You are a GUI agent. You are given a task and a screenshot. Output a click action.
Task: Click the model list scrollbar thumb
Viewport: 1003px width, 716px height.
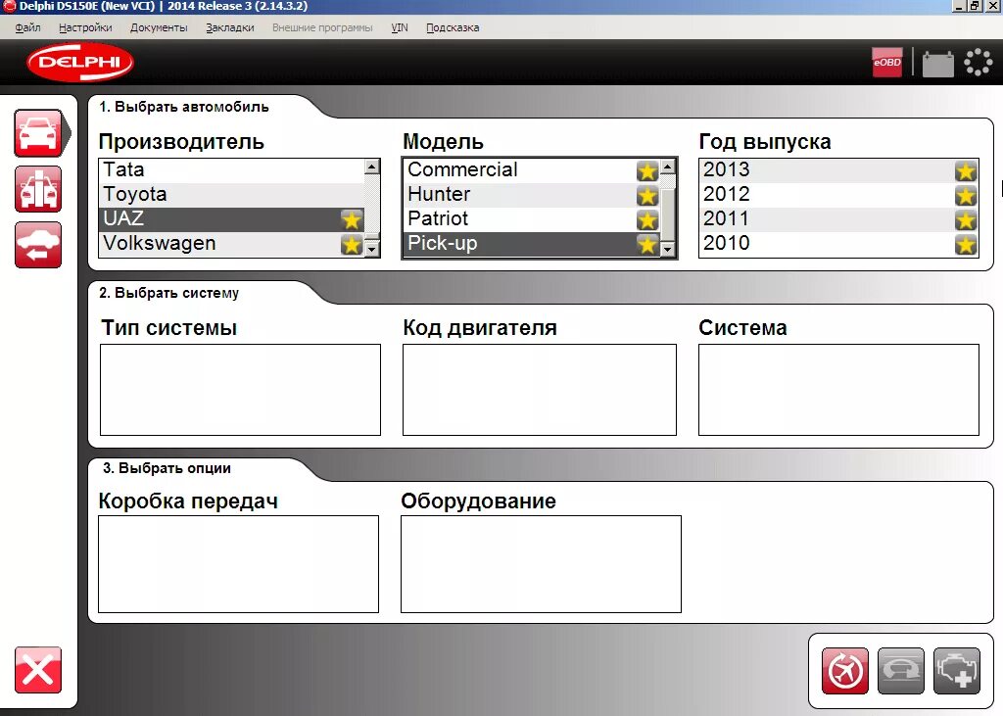pyautogui.click(x=668, y=215)
